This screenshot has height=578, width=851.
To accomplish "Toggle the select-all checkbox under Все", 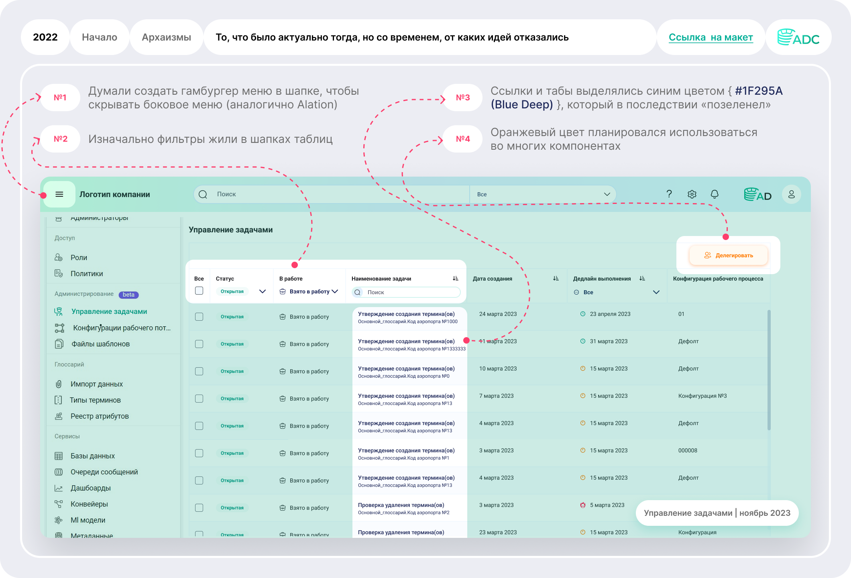I will click(199, 291).
